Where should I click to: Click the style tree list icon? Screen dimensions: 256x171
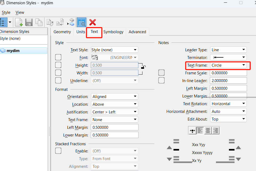click(x=3, y=22)
